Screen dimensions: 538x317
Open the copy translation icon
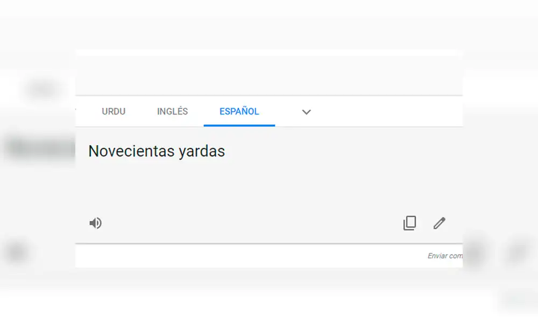pyautogui.click(x=410, y=223)
